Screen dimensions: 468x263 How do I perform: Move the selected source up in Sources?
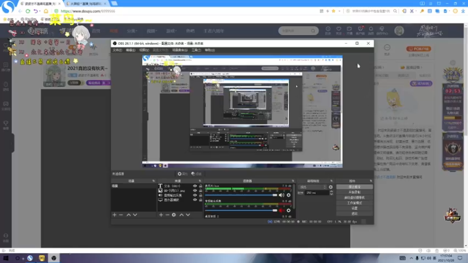[181, 214]
